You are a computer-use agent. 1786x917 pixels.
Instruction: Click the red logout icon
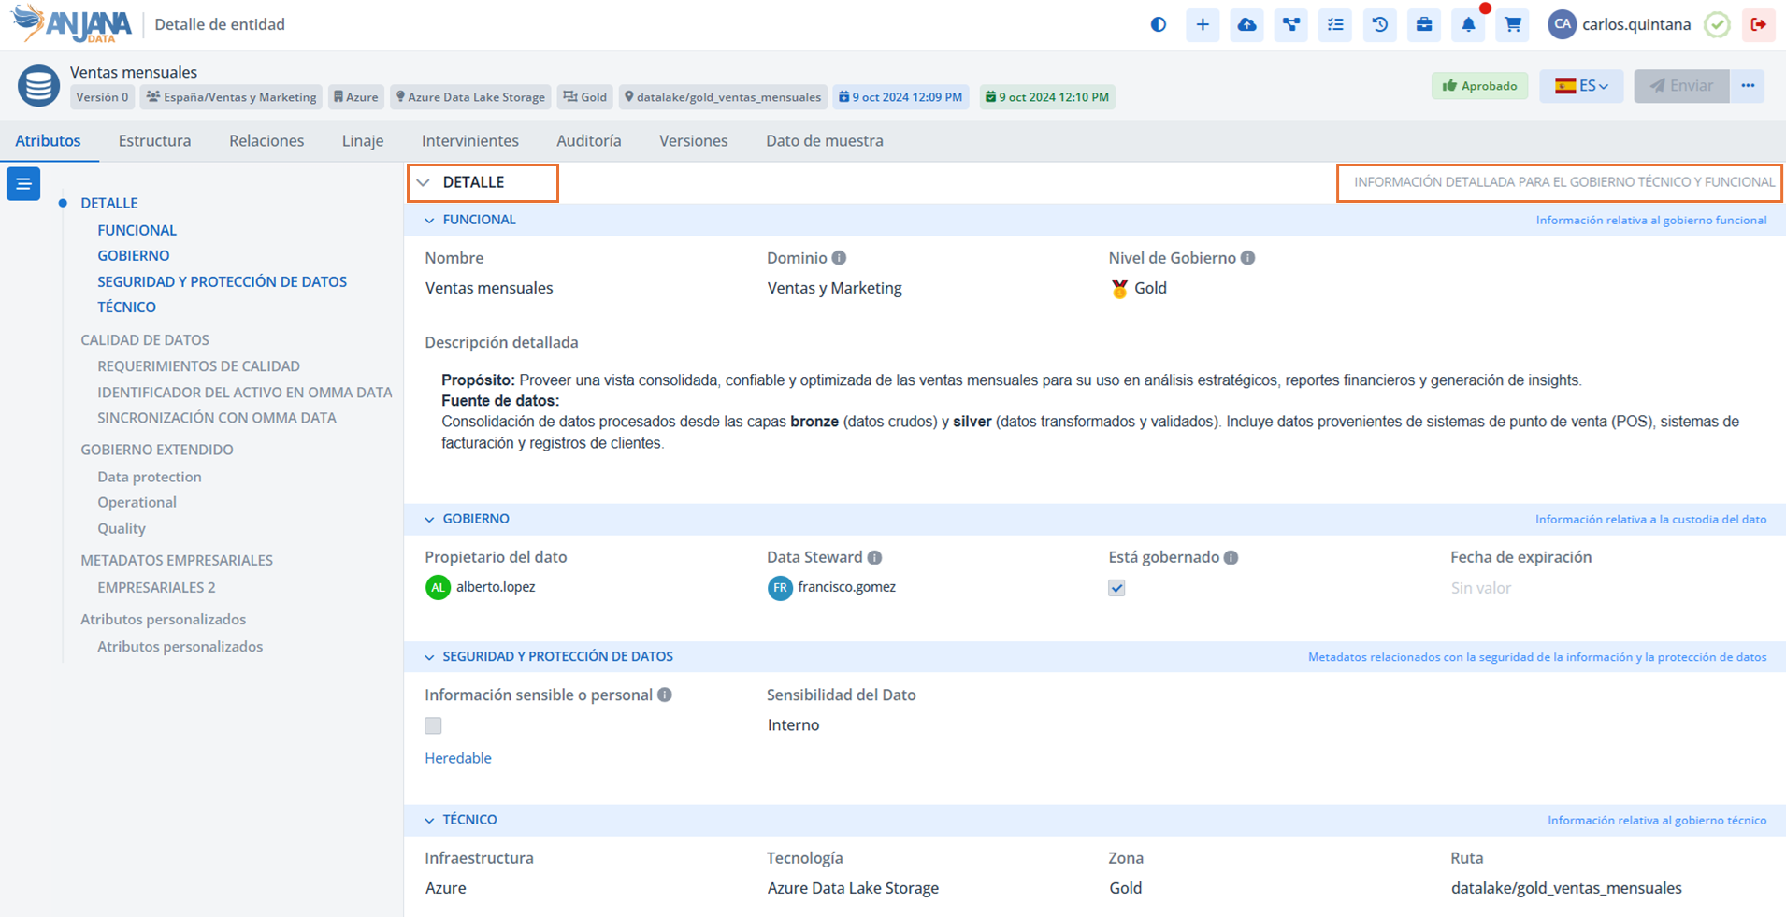coord(1758,25)
